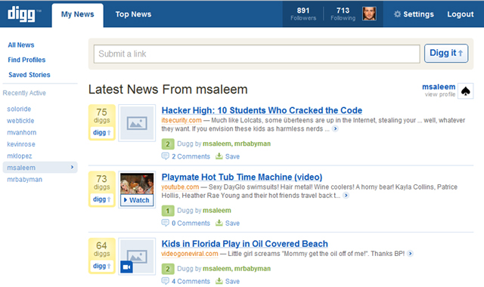Open Saved Stories in sidebar
This screenshot has height=287, width=484.
click(29, 75)
